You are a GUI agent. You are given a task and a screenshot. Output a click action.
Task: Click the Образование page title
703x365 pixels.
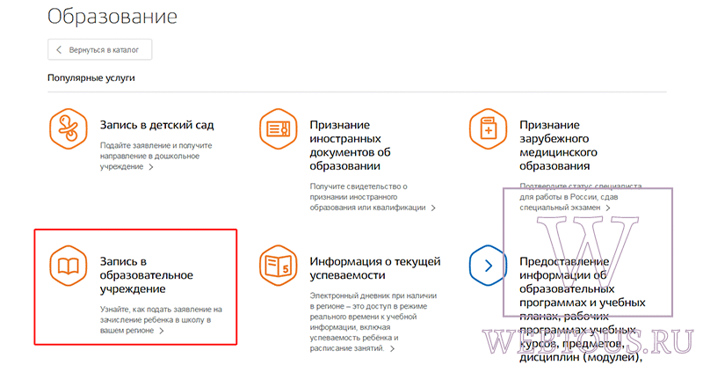pyautogui.click(x=112, y=17)
